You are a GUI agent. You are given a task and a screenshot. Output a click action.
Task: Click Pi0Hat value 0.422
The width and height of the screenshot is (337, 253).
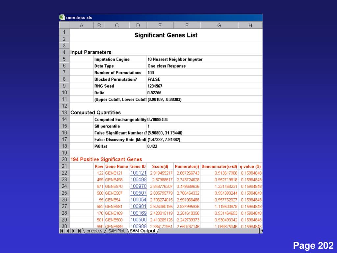point(152,146)
